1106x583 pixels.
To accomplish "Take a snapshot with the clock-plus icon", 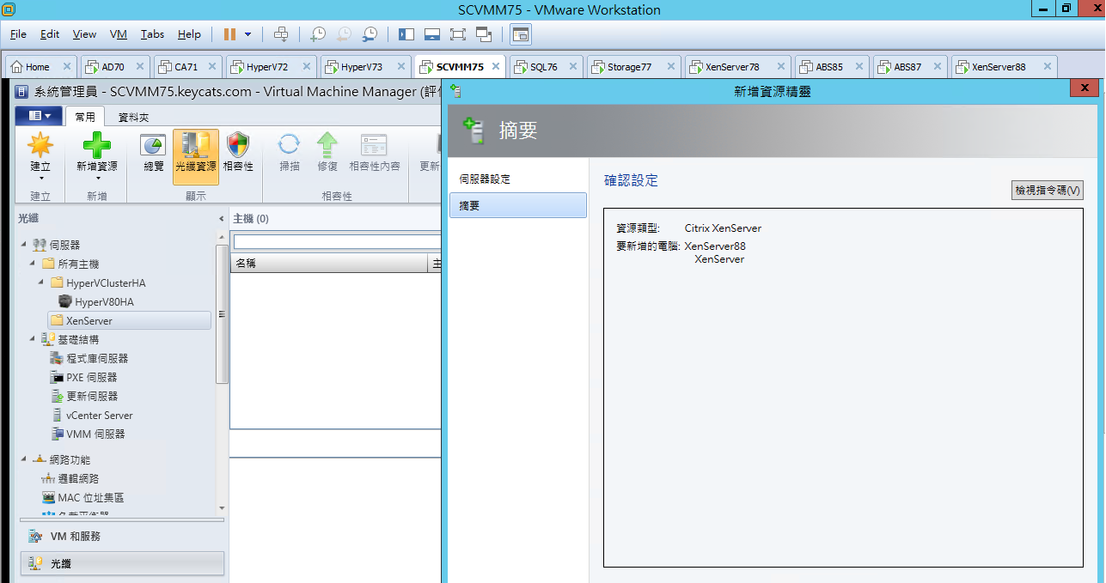I will point(318,34).
